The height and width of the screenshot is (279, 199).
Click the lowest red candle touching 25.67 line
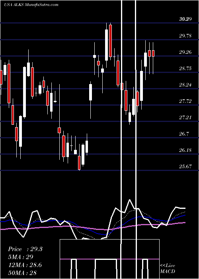click(x=79, y=163)
